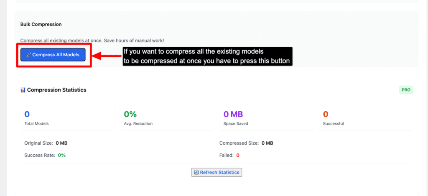The image size is (428, 196).
Task: Click the green Success Rate percentage
Action: 62,155
